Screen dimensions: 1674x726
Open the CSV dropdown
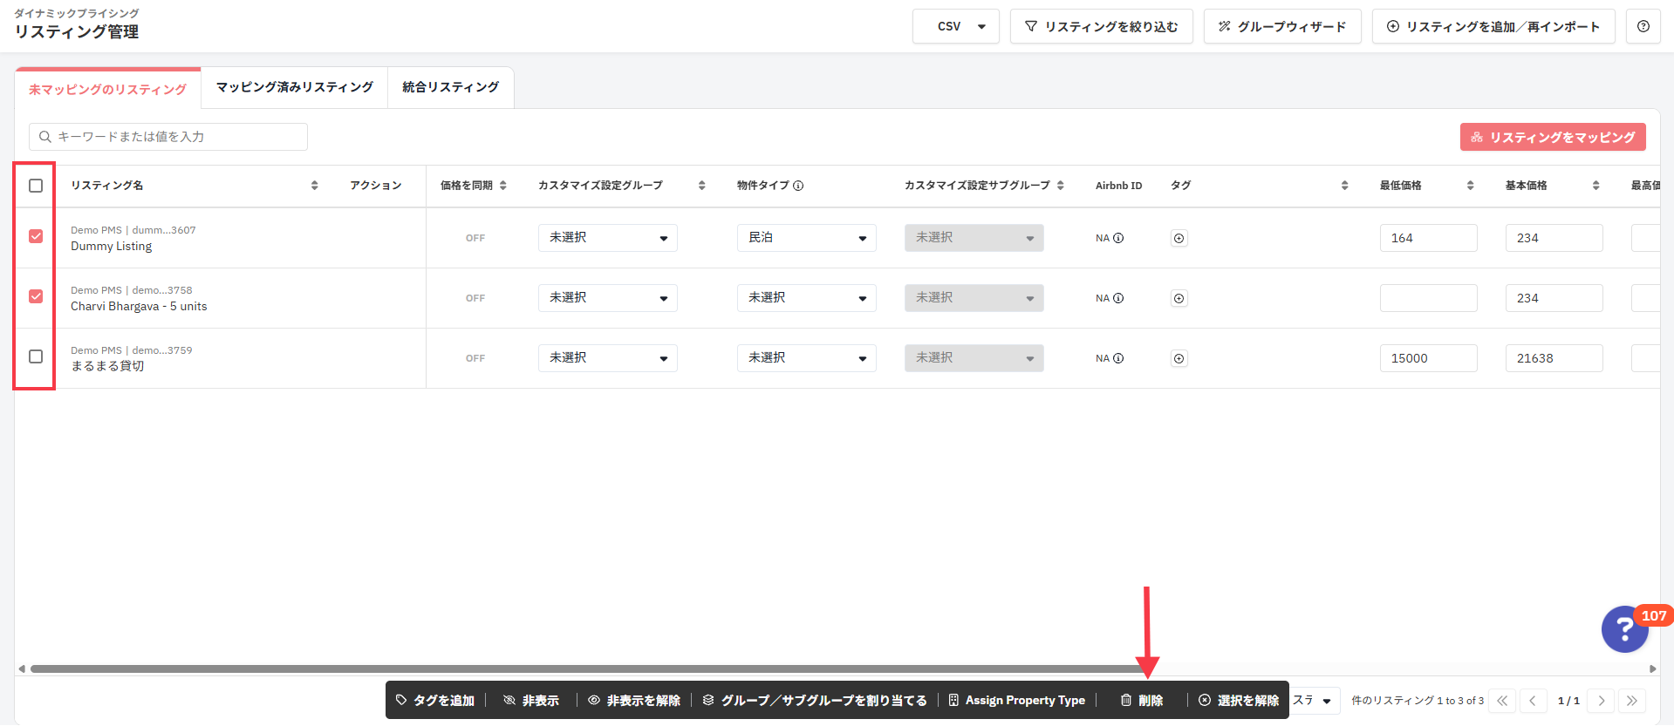[x=956, y=26]
